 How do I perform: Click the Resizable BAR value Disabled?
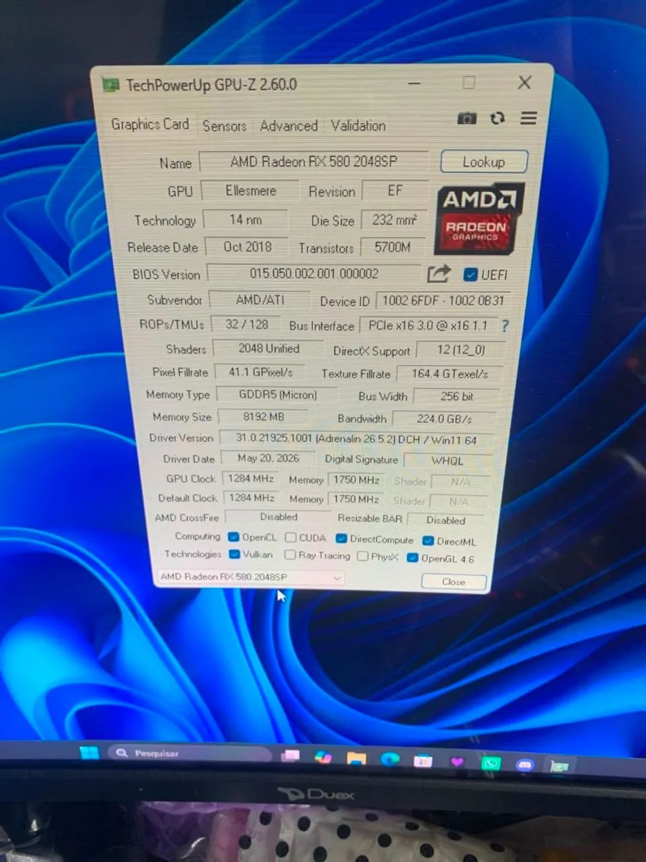(445, 520)
